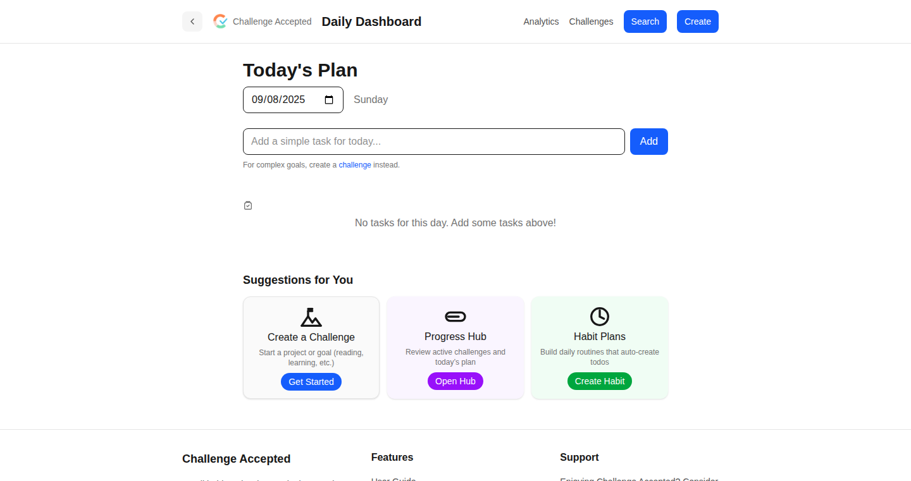Open the Analytics page from header
Viewport: 911px width, 481px height.
(541, 21)
